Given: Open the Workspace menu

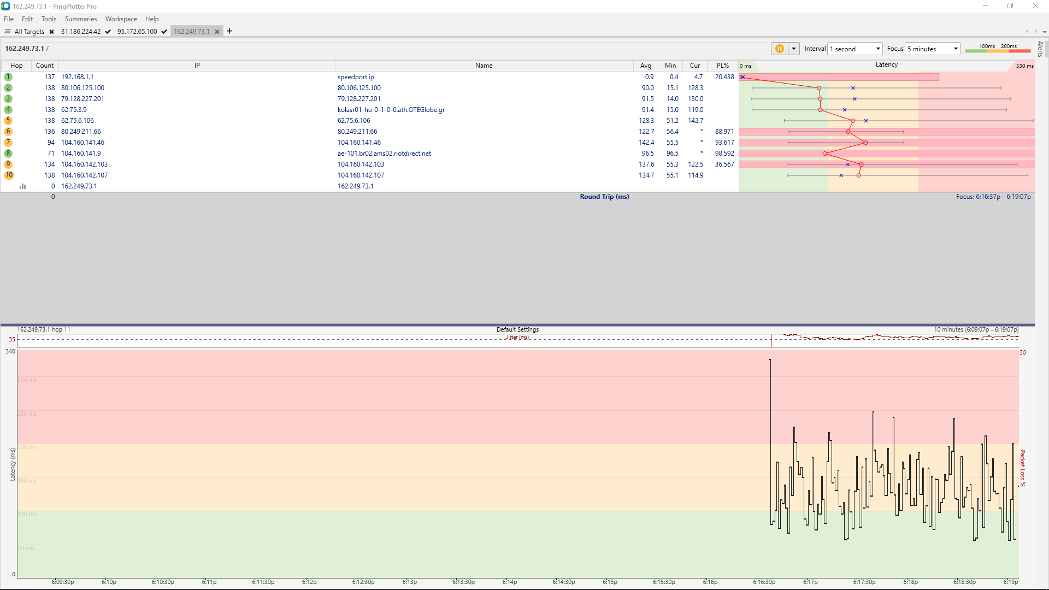Looking at the screenshot, I should 121,19.
